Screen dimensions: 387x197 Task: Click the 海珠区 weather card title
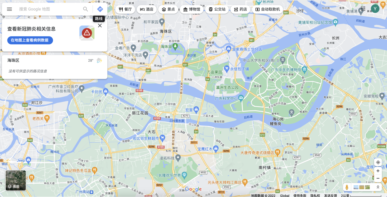click(x=13, y=61)
